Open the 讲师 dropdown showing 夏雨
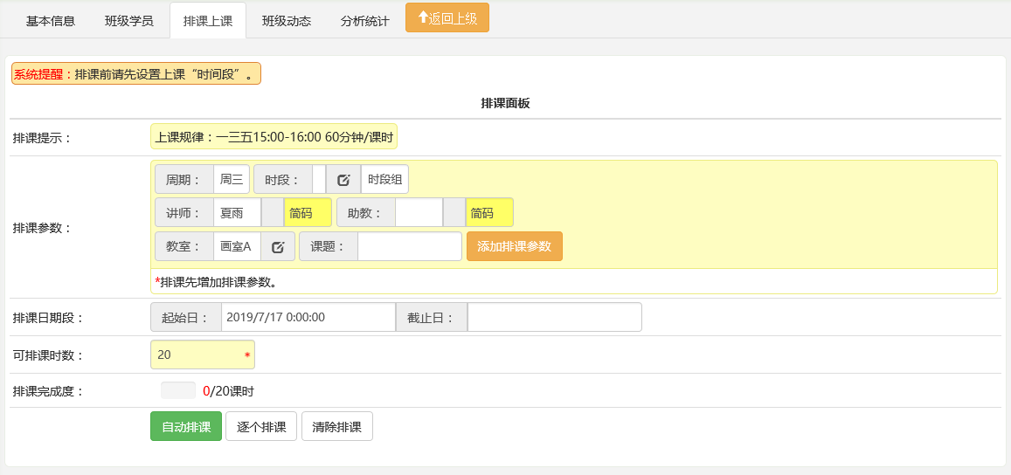Screen dimensions: 1011x475 tap(238, 213)
